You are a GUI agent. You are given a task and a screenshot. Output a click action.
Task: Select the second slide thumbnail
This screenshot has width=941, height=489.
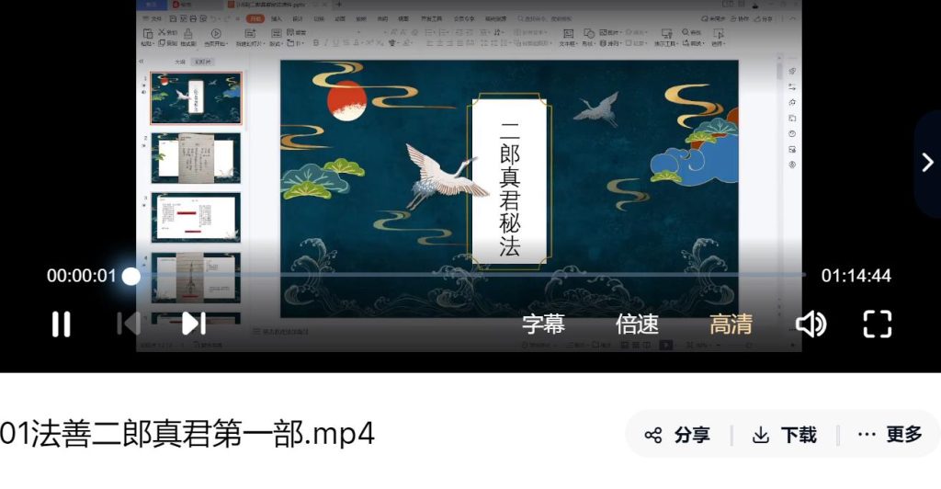tap(196, 158)
